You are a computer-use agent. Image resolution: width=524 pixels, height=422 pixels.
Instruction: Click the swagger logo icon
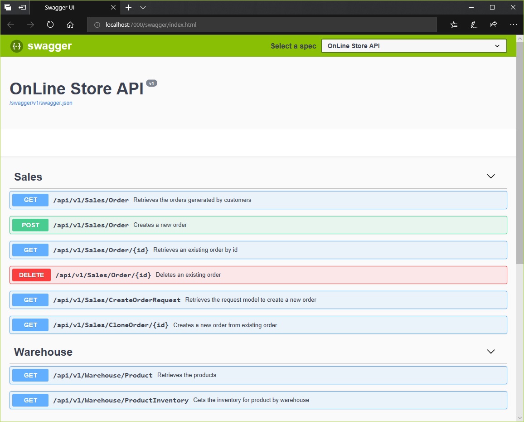tap(16, 46)
